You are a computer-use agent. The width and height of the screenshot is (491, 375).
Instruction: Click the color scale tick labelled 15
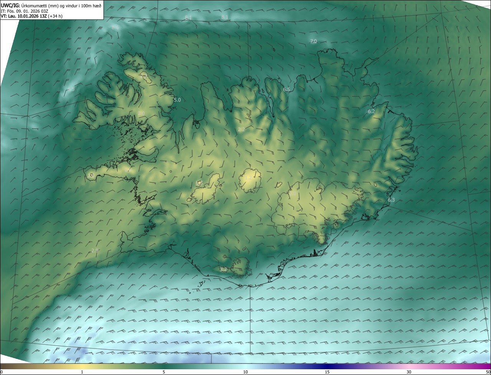click(x=327, y=372)
